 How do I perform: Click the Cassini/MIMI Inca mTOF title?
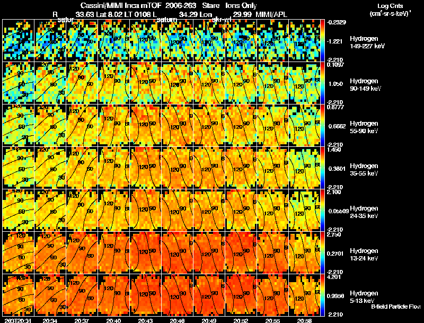tap(121, 5)
